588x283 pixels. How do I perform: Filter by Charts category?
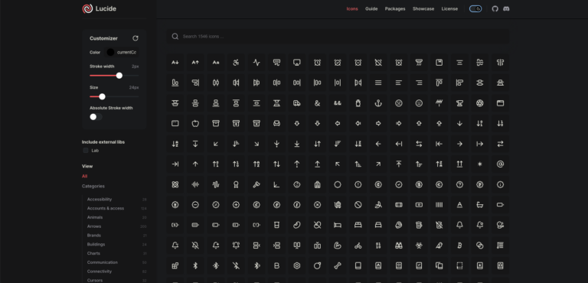[x=93, y=253]
